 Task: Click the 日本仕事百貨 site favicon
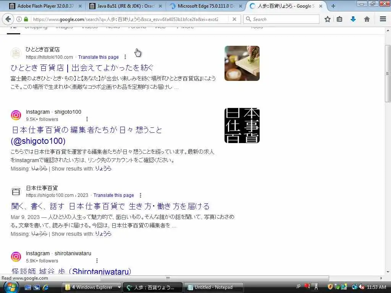click(16, 192)
